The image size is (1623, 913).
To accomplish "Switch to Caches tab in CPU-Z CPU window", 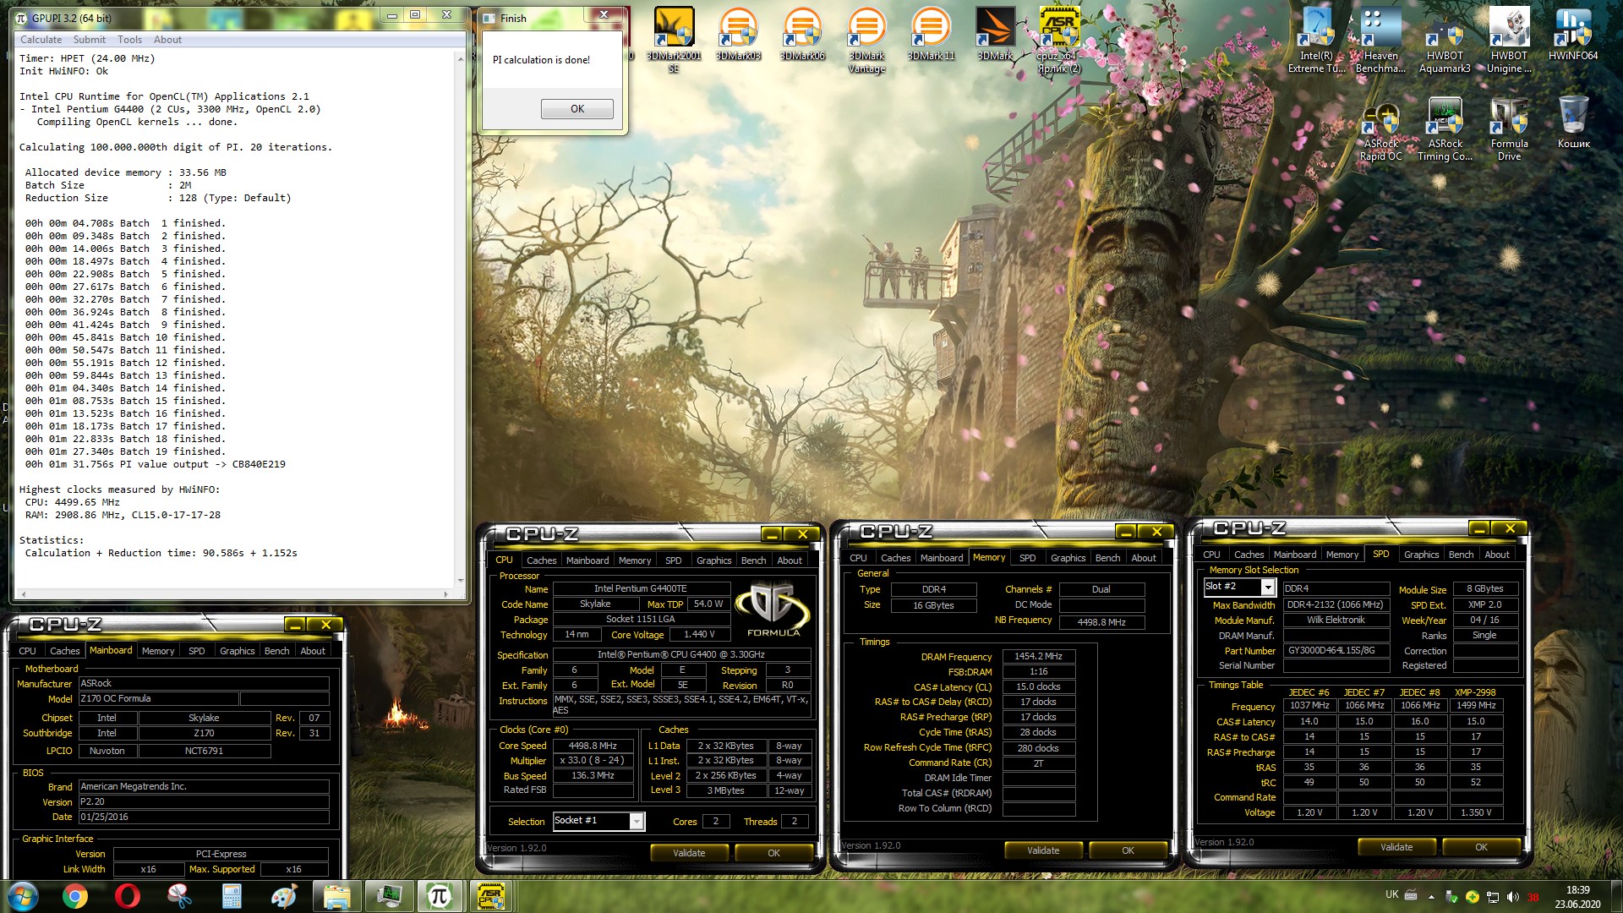I will (541, 560).
